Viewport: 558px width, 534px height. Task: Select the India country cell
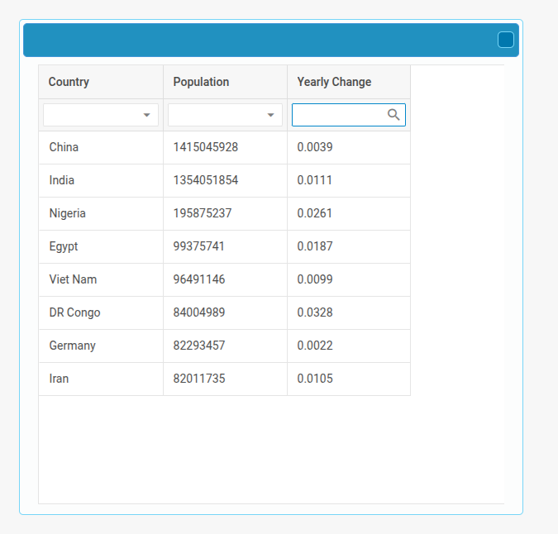(62, 180)
